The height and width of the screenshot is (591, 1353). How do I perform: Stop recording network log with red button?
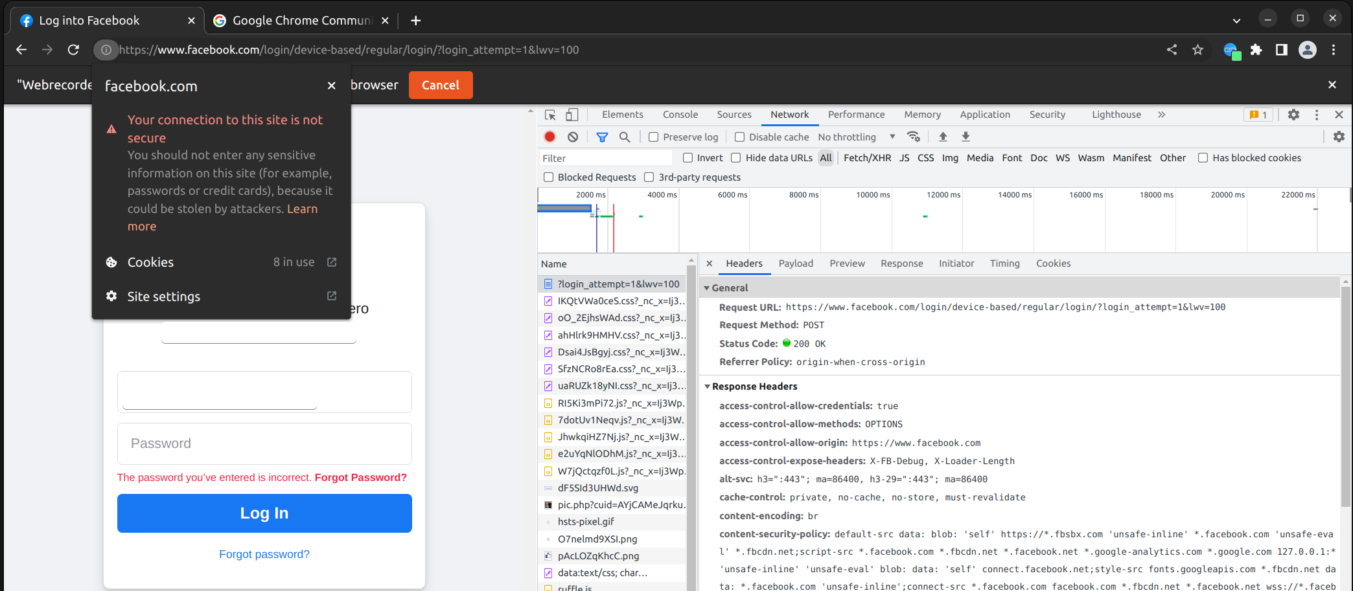(x=549, y=137)
